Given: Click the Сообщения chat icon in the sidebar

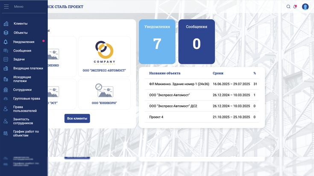Looking at the screenshot, I should 6,51.
